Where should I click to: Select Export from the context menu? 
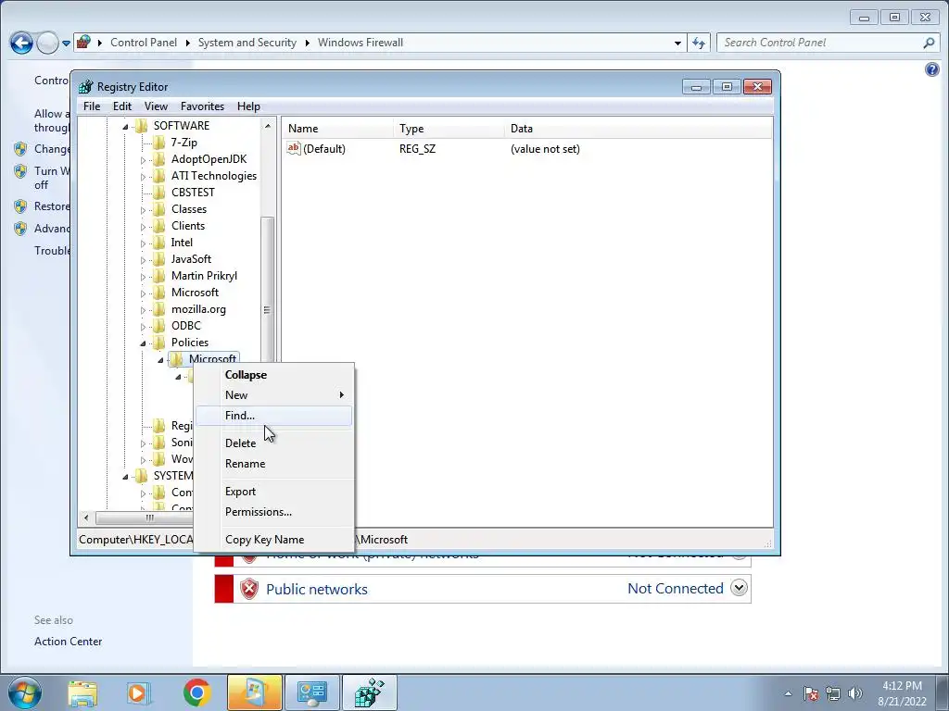point(273,492)
